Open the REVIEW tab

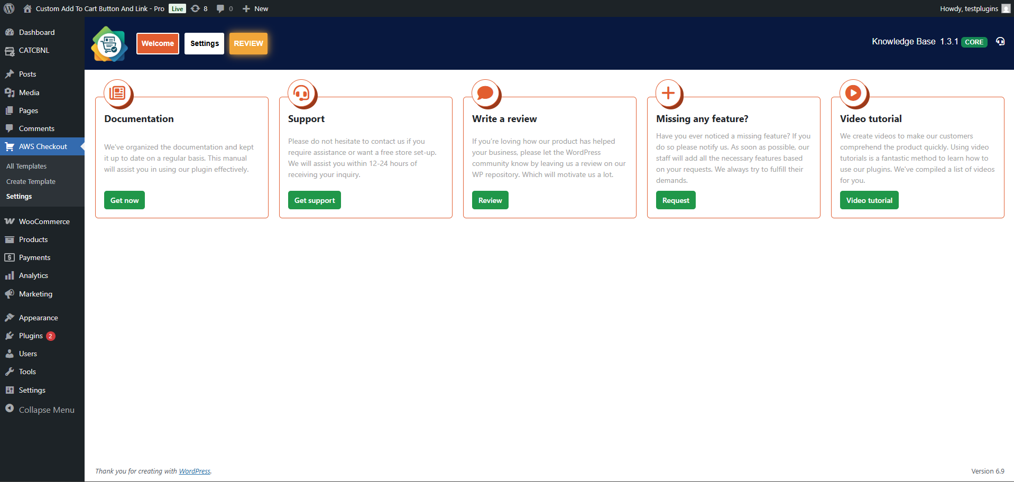pos(248,43)
